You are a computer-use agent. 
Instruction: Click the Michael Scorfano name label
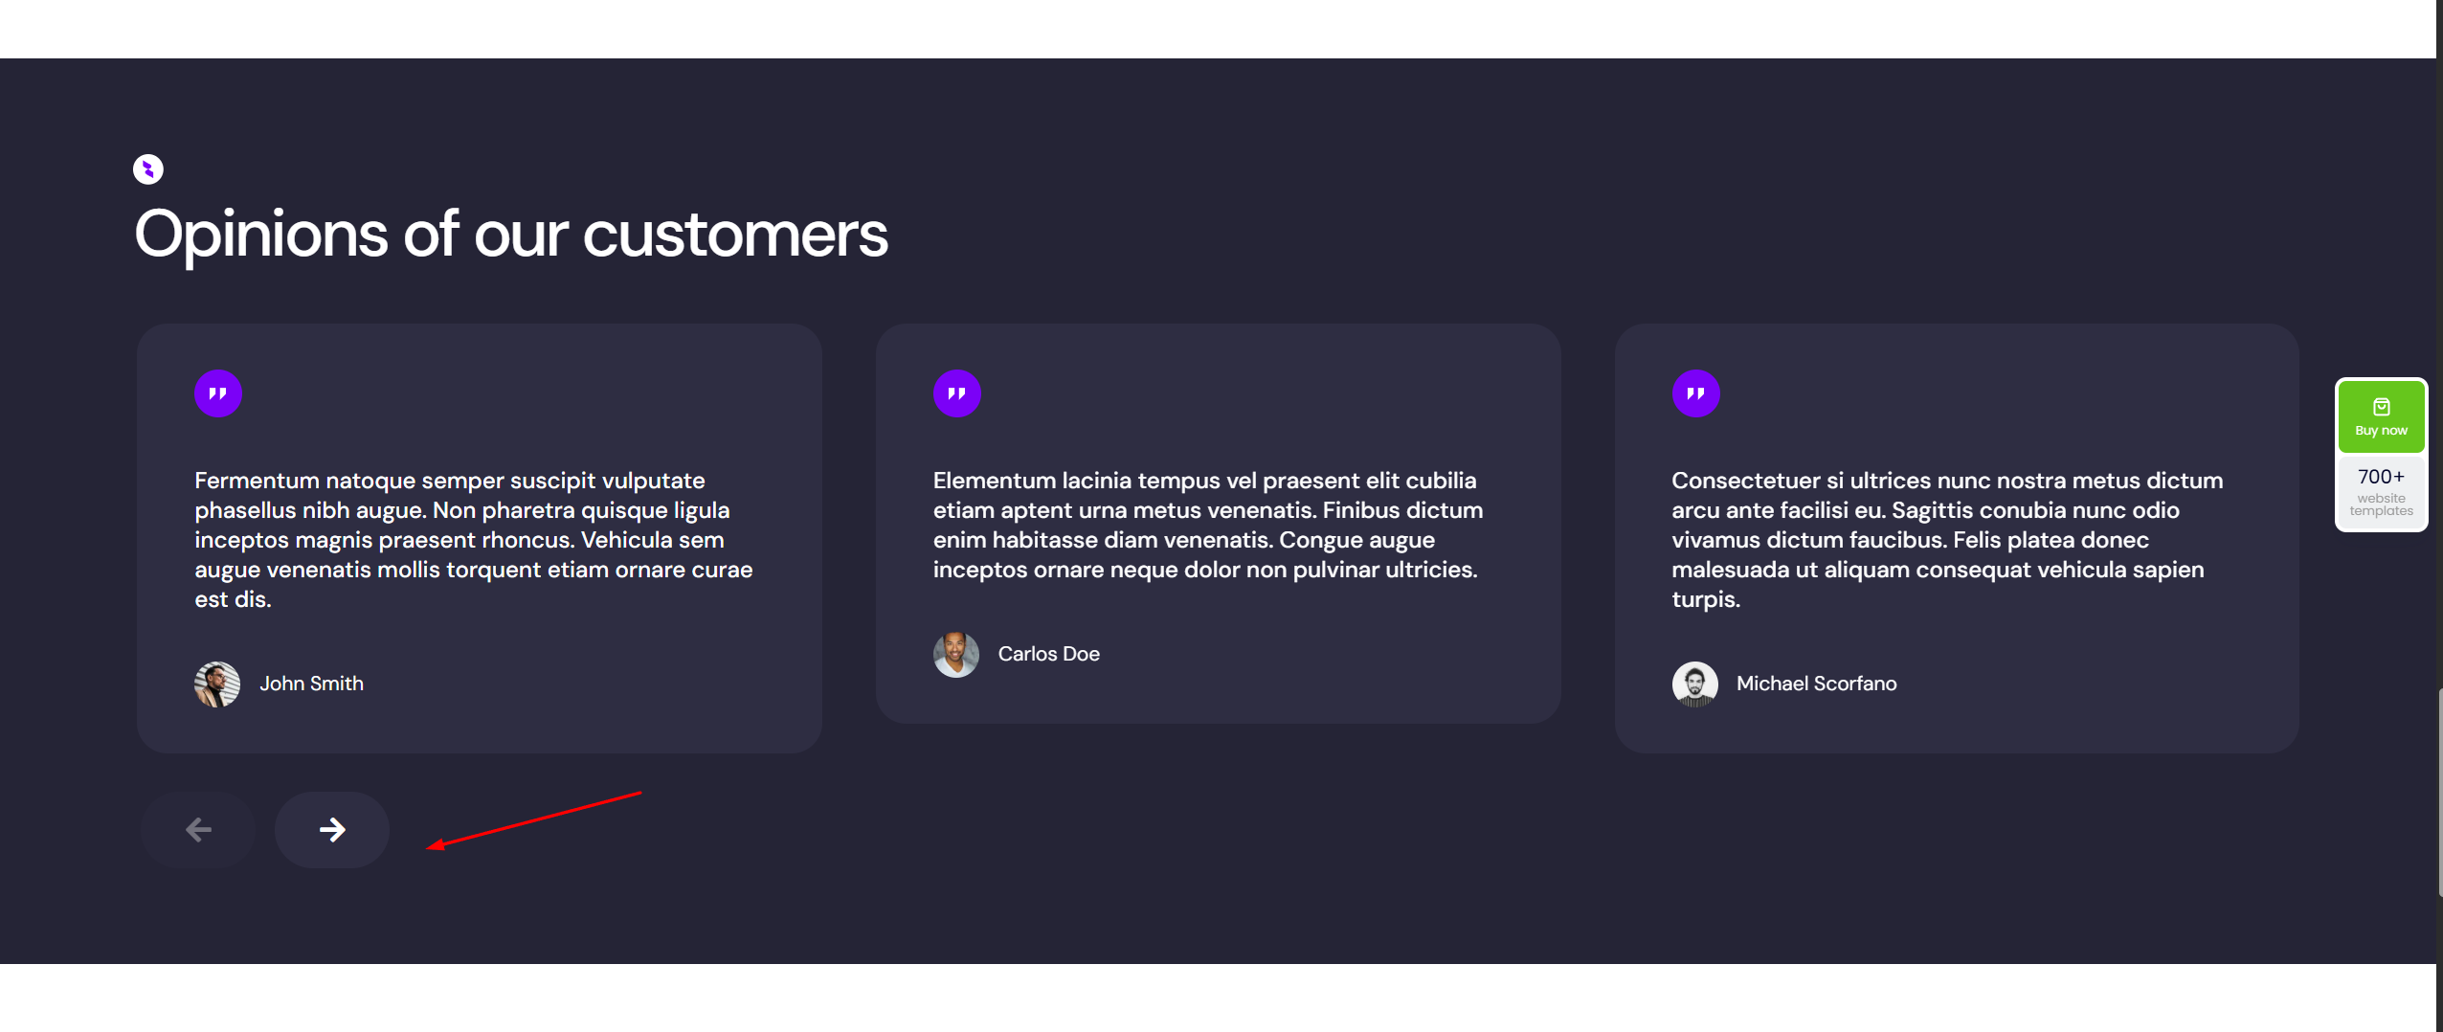tap(1816, 684)
